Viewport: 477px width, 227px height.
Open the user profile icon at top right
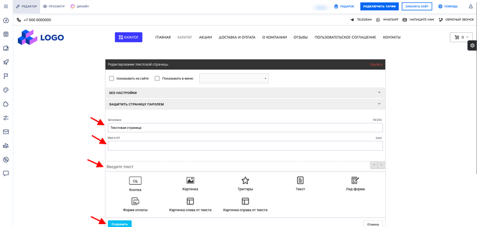(471, 7)
